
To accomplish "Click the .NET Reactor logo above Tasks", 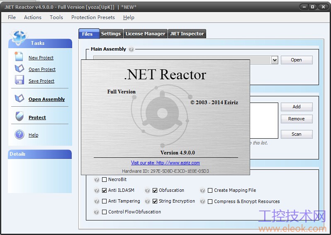I will tap(19, 37).
